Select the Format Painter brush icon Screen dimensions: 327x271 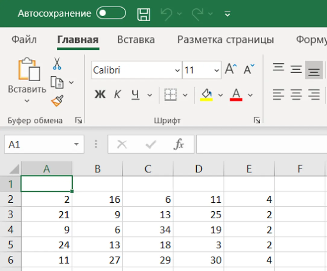(x=57, y=101)
